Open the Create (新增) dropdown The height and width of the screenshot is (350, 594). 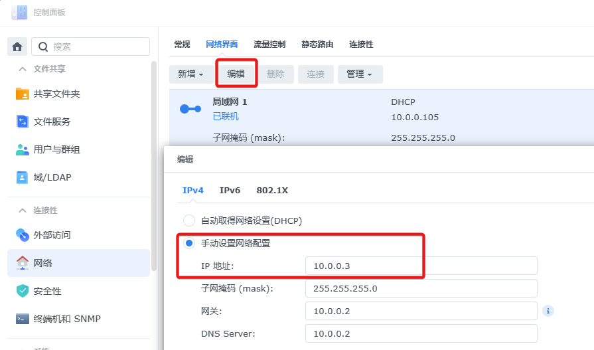point(190,74)
